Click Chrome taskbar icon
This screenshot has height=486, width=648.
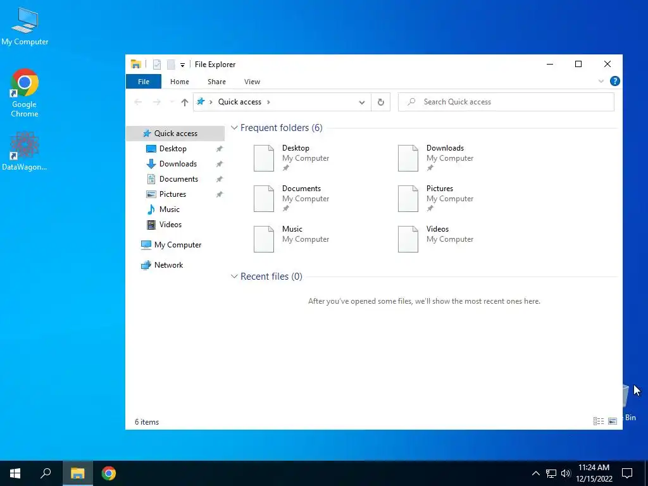click(109, 473)
